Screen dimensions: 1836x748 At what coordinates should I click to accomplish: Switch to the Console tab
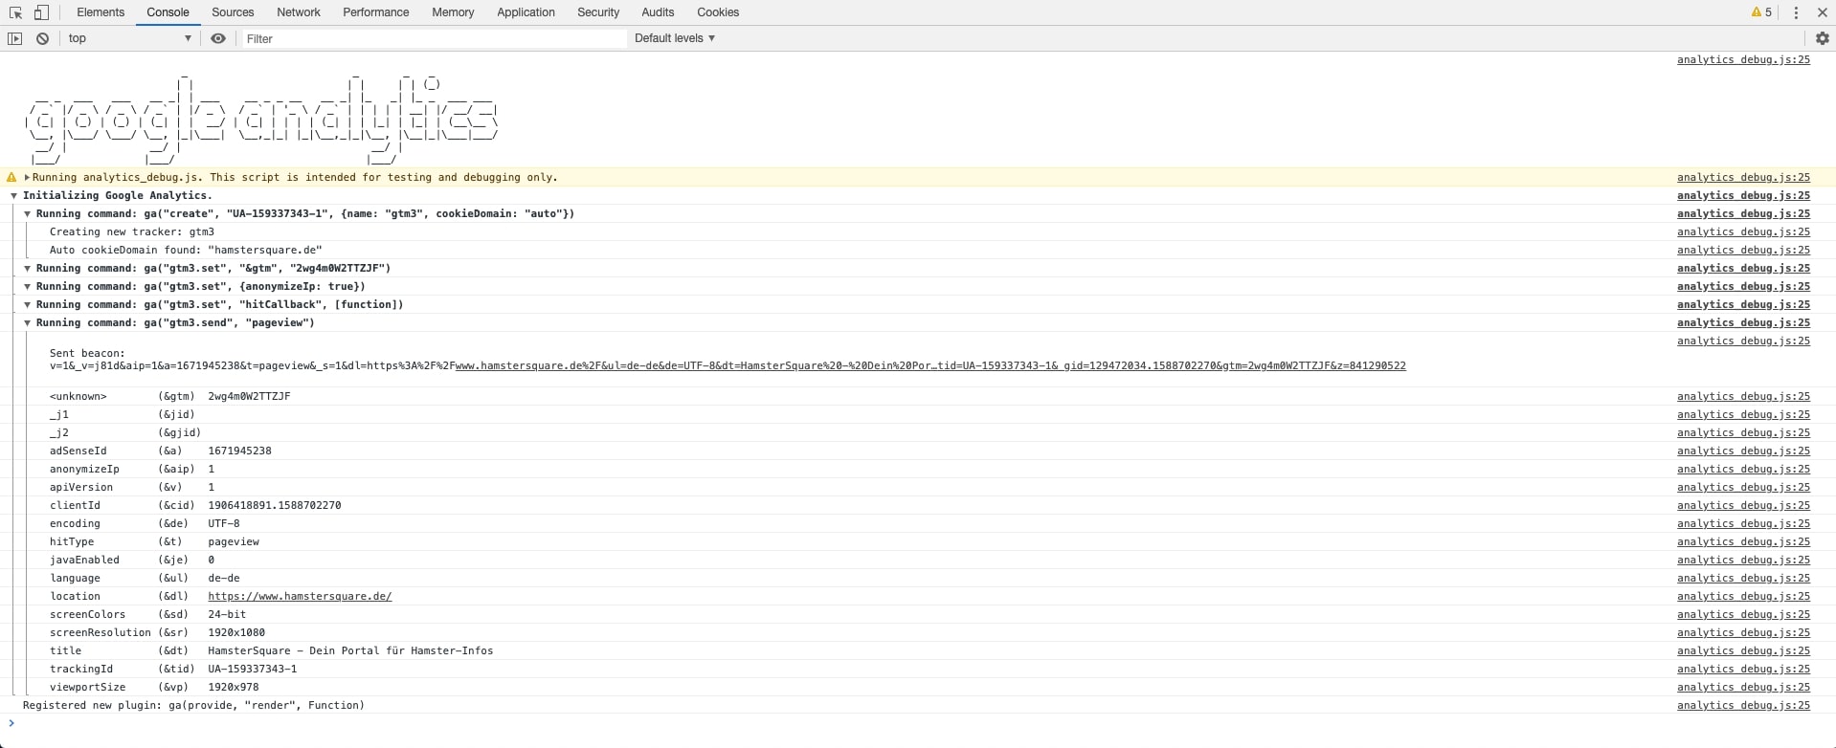pos(168,12)
